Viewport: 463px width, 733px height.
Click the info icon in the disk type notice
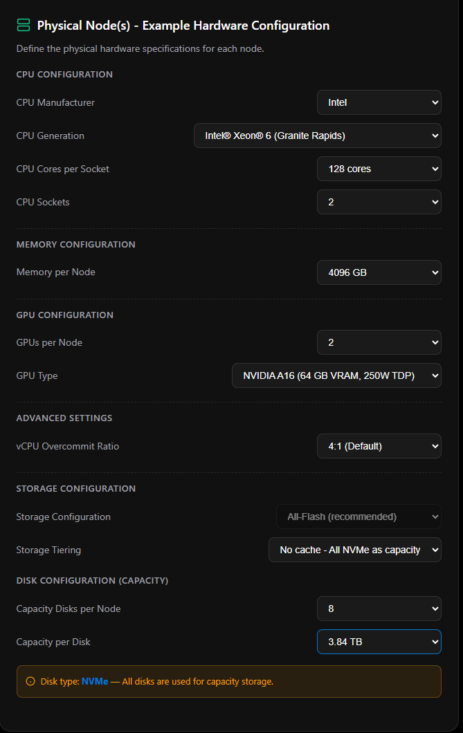30,681
